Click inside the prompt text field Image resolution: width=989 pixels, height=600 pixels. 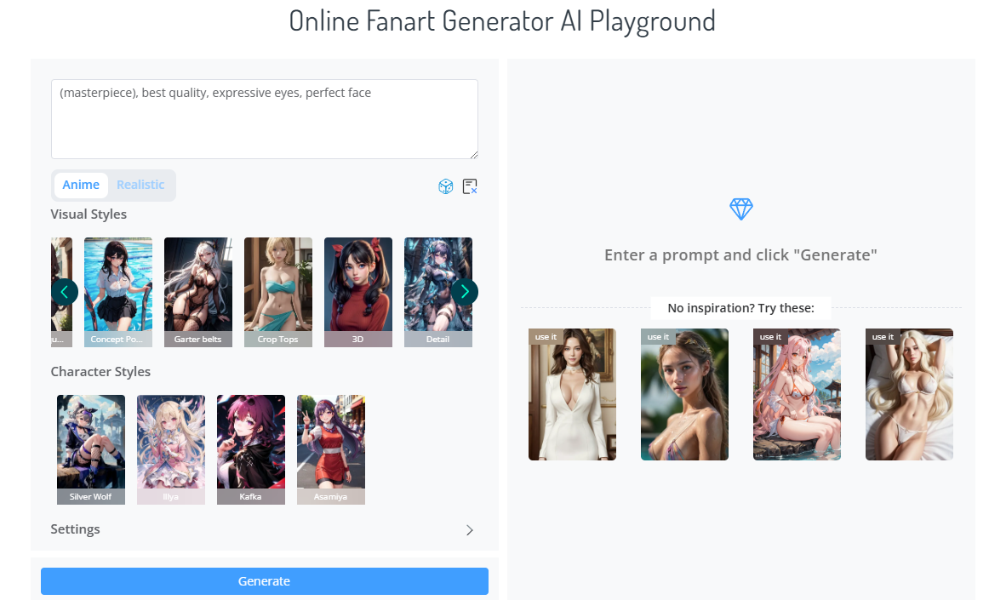[x=264, y=117]
